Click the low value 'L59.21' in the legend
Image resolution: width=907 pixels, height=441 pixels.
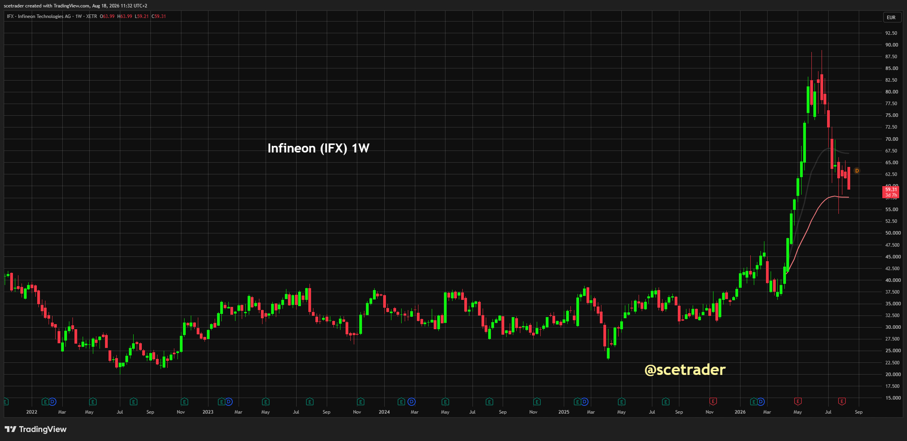pos(142,16)
